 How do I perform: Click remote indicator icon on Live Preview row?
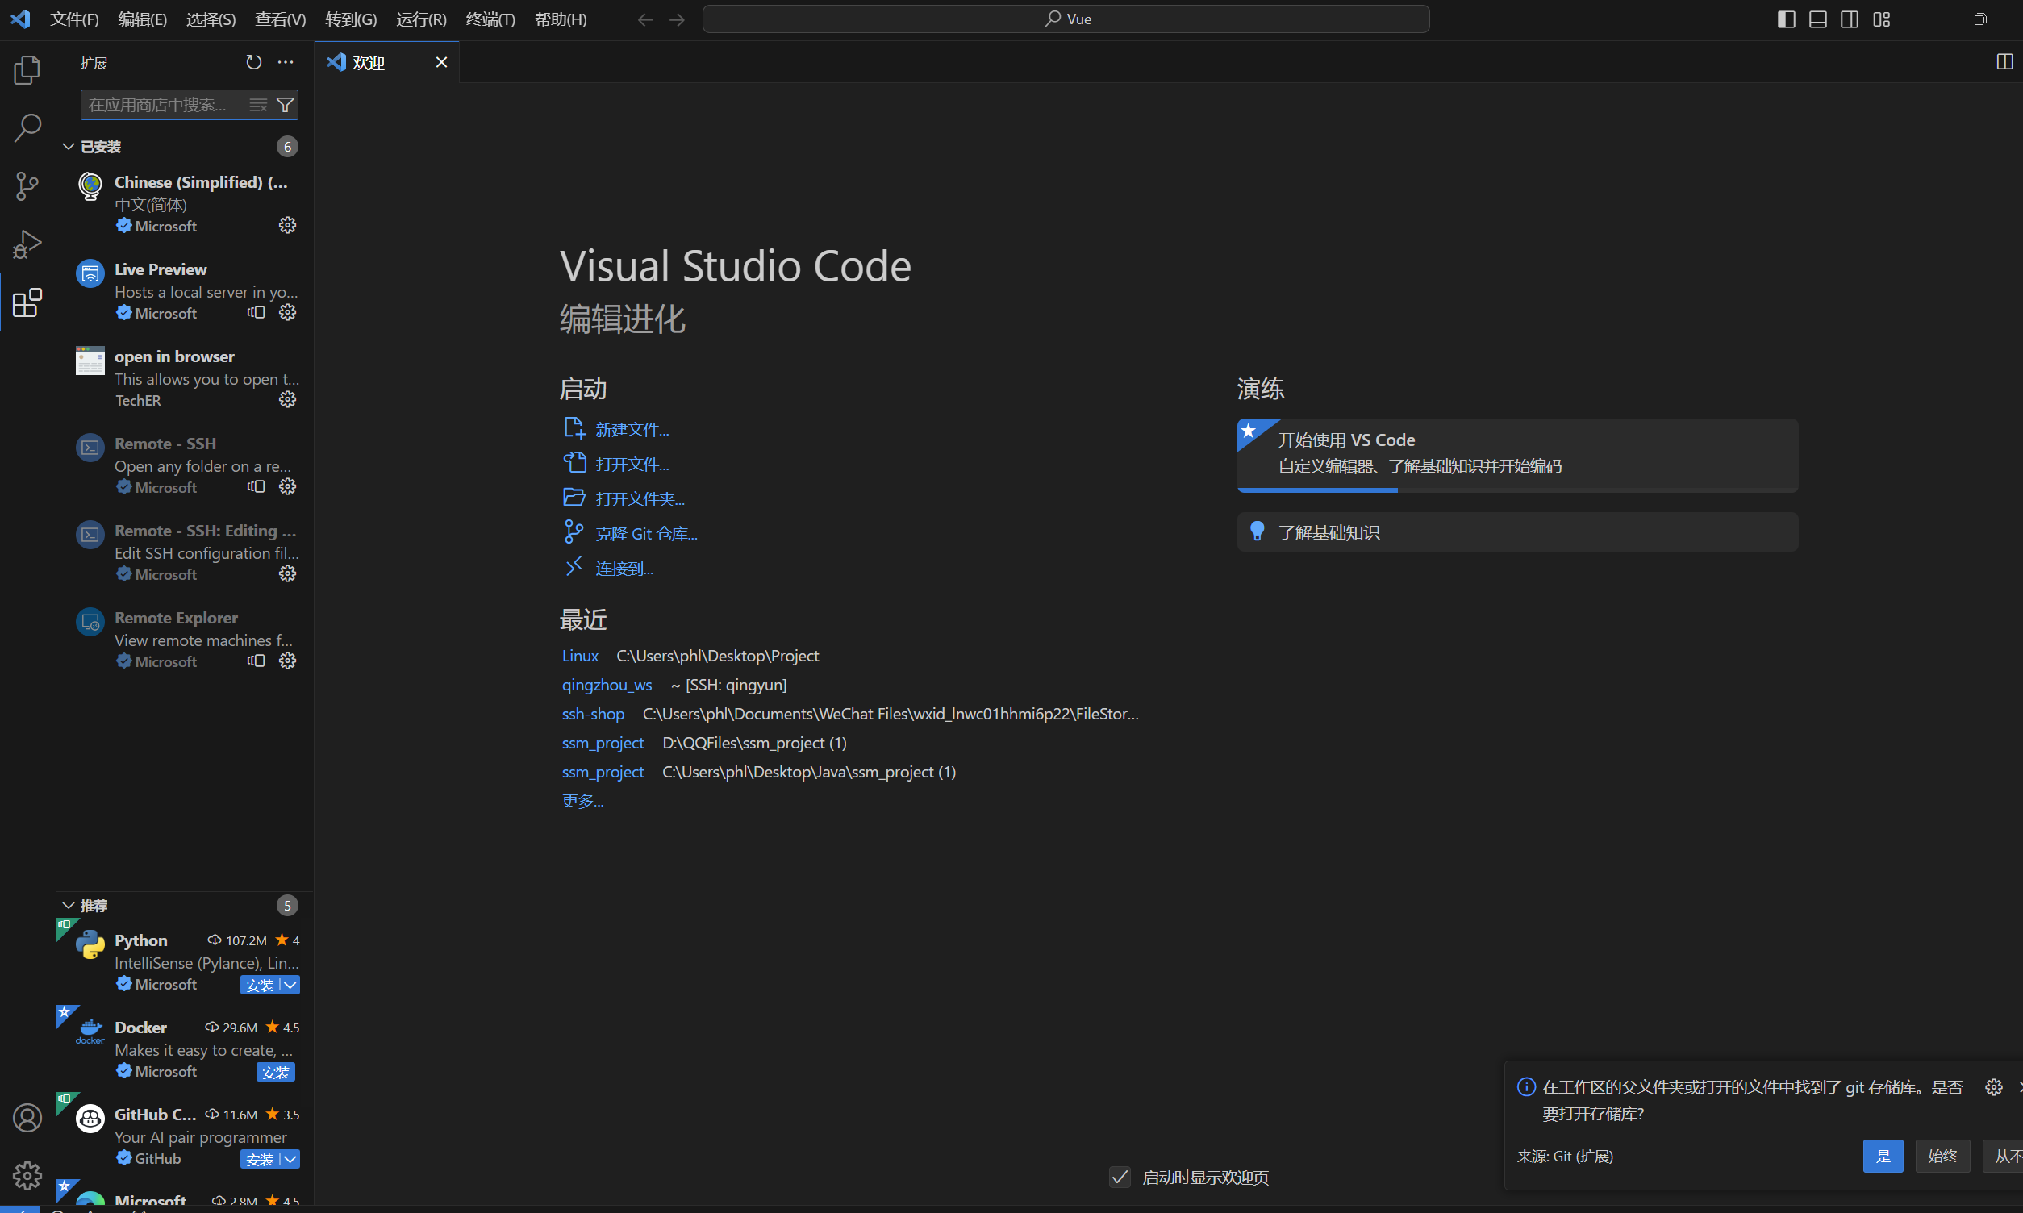click(256, 312)
